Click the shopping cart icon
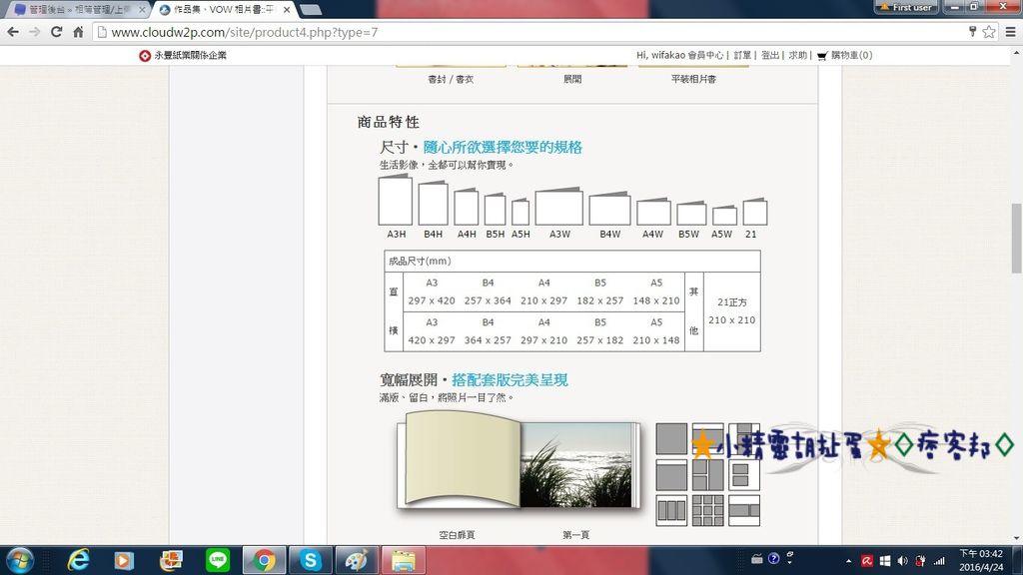 [822, 56]
